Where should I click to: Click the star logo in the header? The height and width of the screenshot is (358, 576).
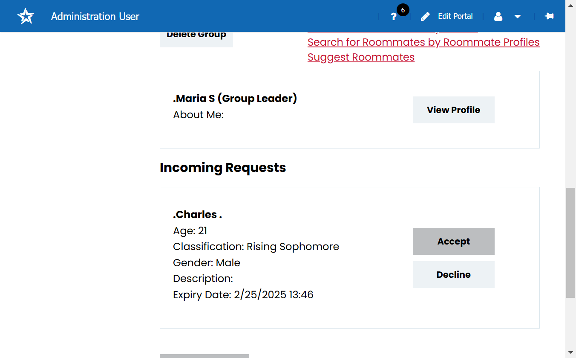coord(26,16)
